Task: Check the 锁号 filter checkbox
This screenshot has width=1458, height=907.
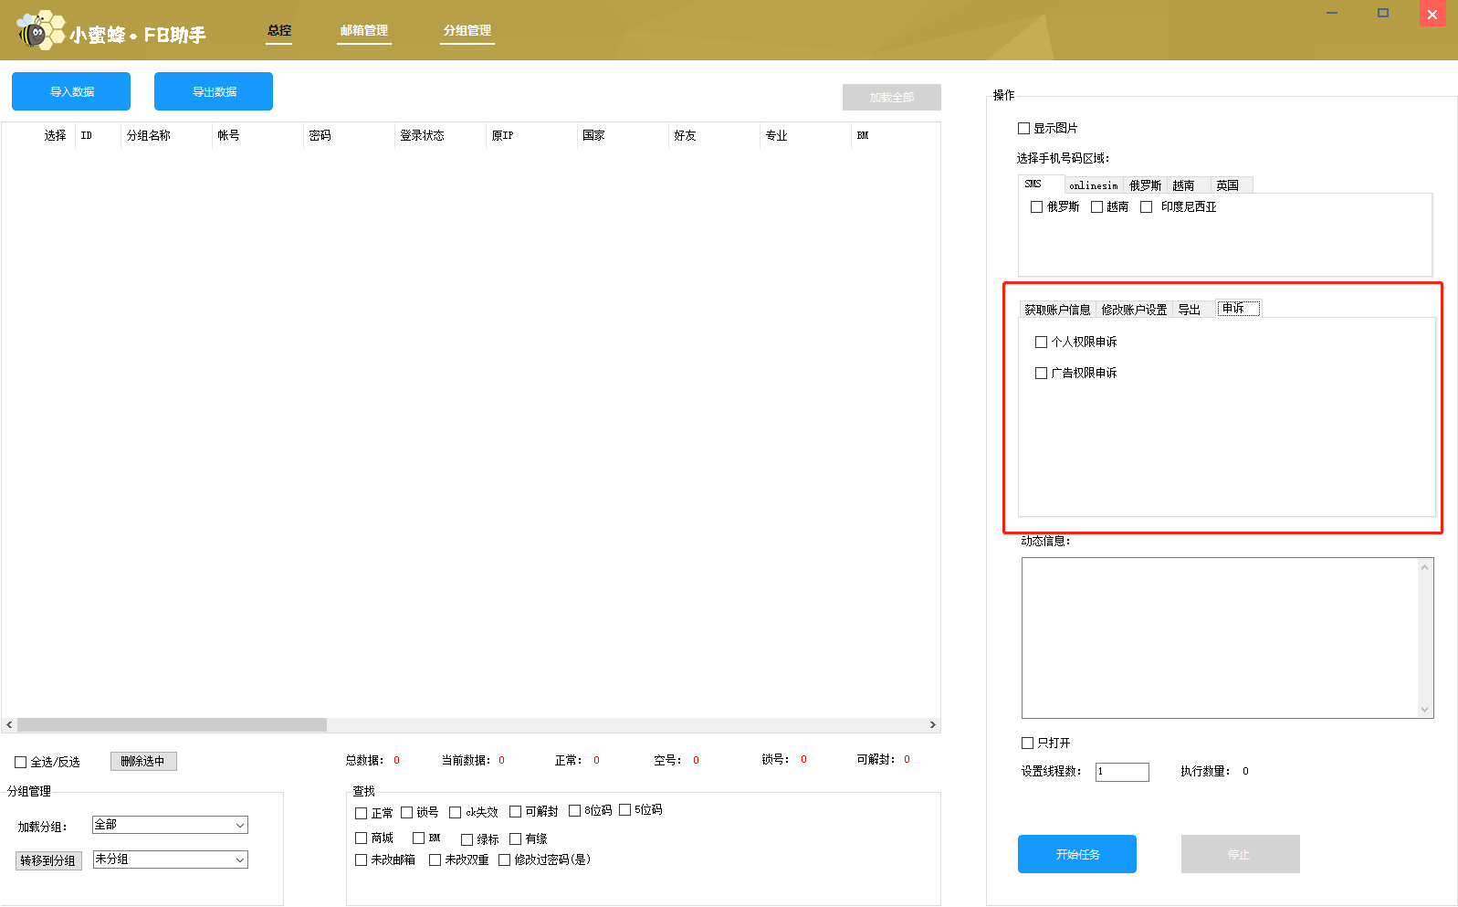Action: tap(407, 813)
